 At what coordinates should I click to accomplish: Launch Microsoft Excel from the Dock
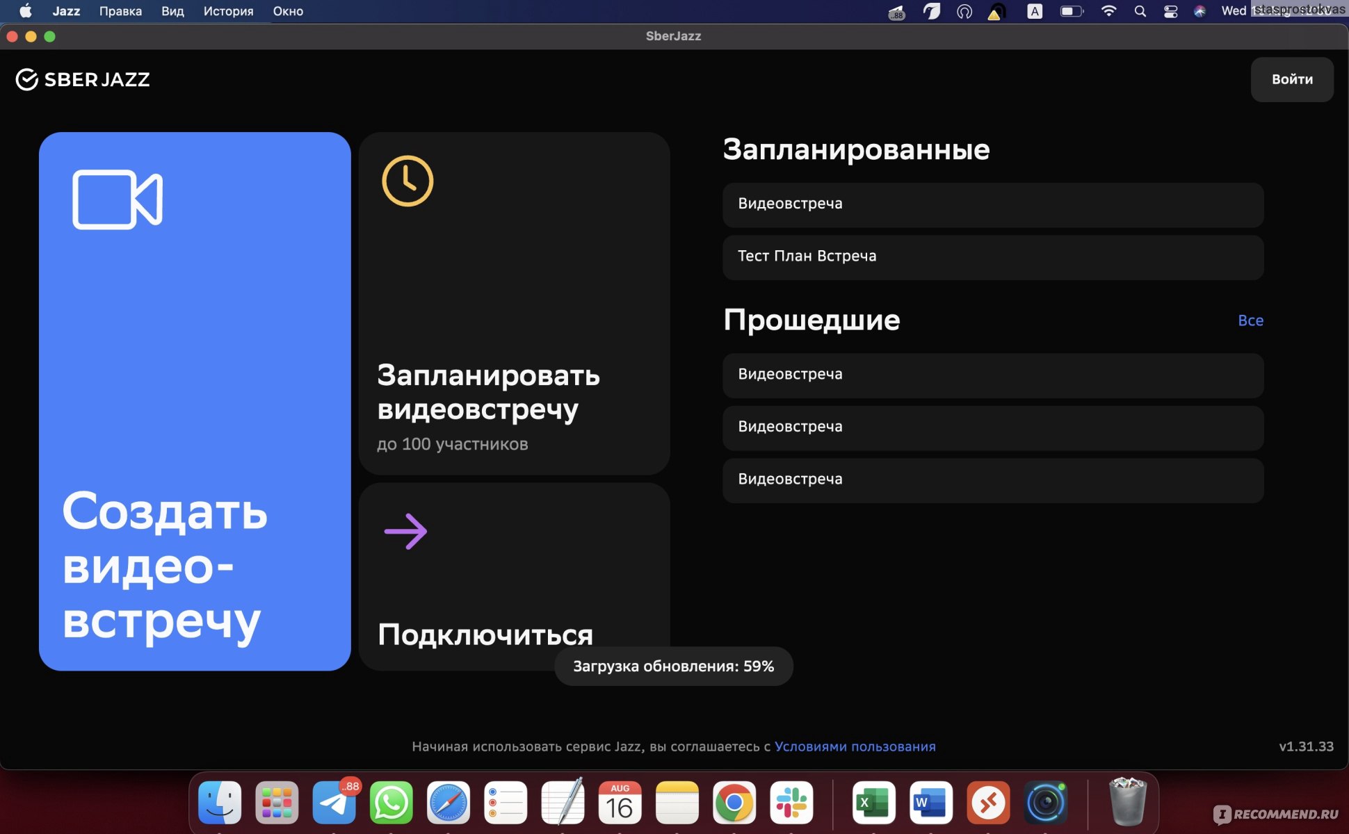point(874,803)
